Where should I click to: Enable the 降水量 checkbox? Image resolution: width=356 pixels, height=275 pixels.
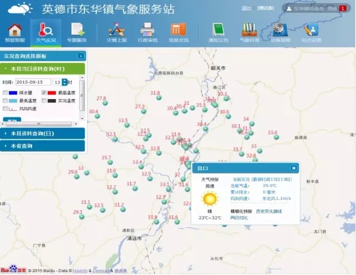[6, 92]
